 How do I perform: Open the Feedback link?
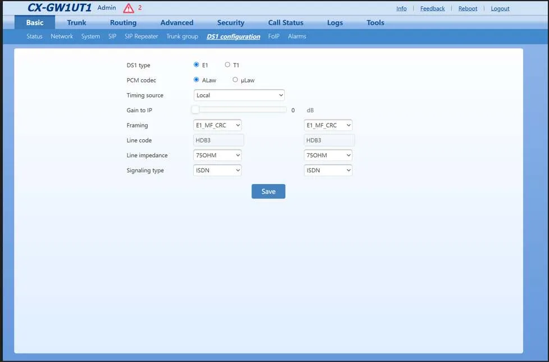click(x=432, y=8)
